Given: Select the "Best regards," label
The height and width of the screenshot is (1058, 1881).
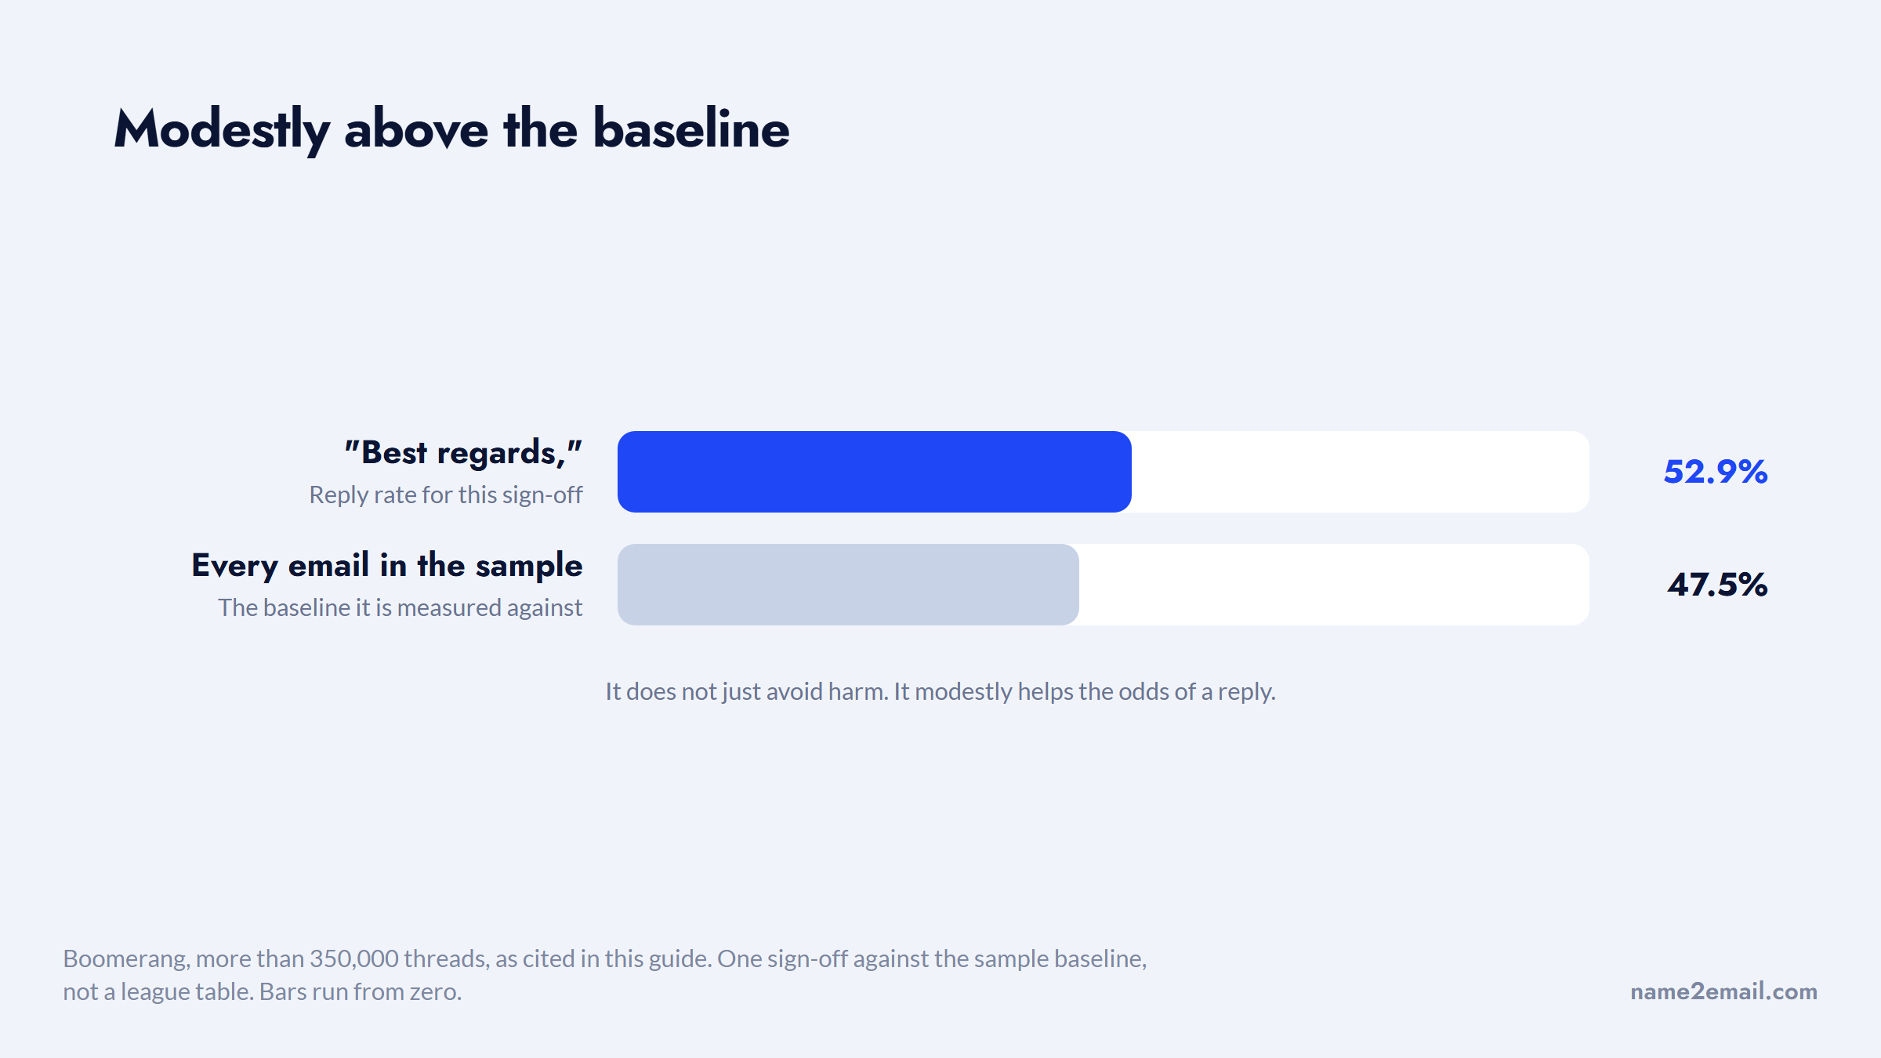Looking at the screenshot, I should (x=464, y=453).
